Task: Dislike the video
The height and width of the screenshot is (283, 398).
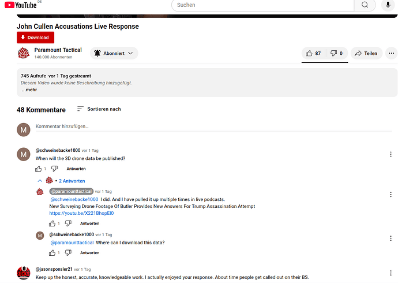Action: click(337, 53)
